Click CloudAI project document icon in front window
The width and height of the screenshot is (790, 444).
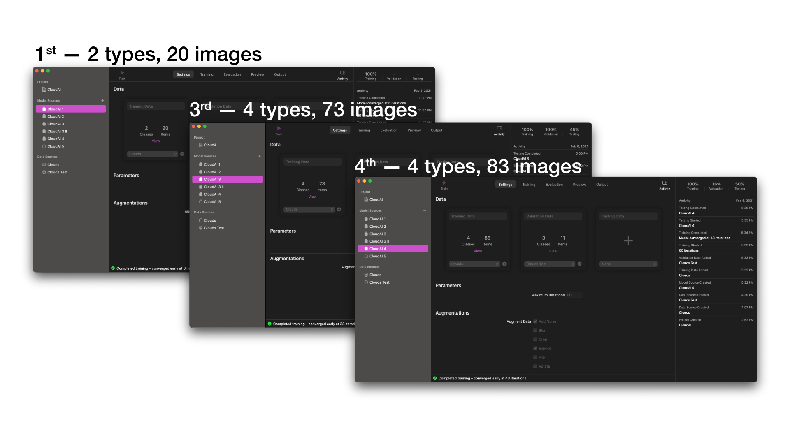(x=366, y=199)
